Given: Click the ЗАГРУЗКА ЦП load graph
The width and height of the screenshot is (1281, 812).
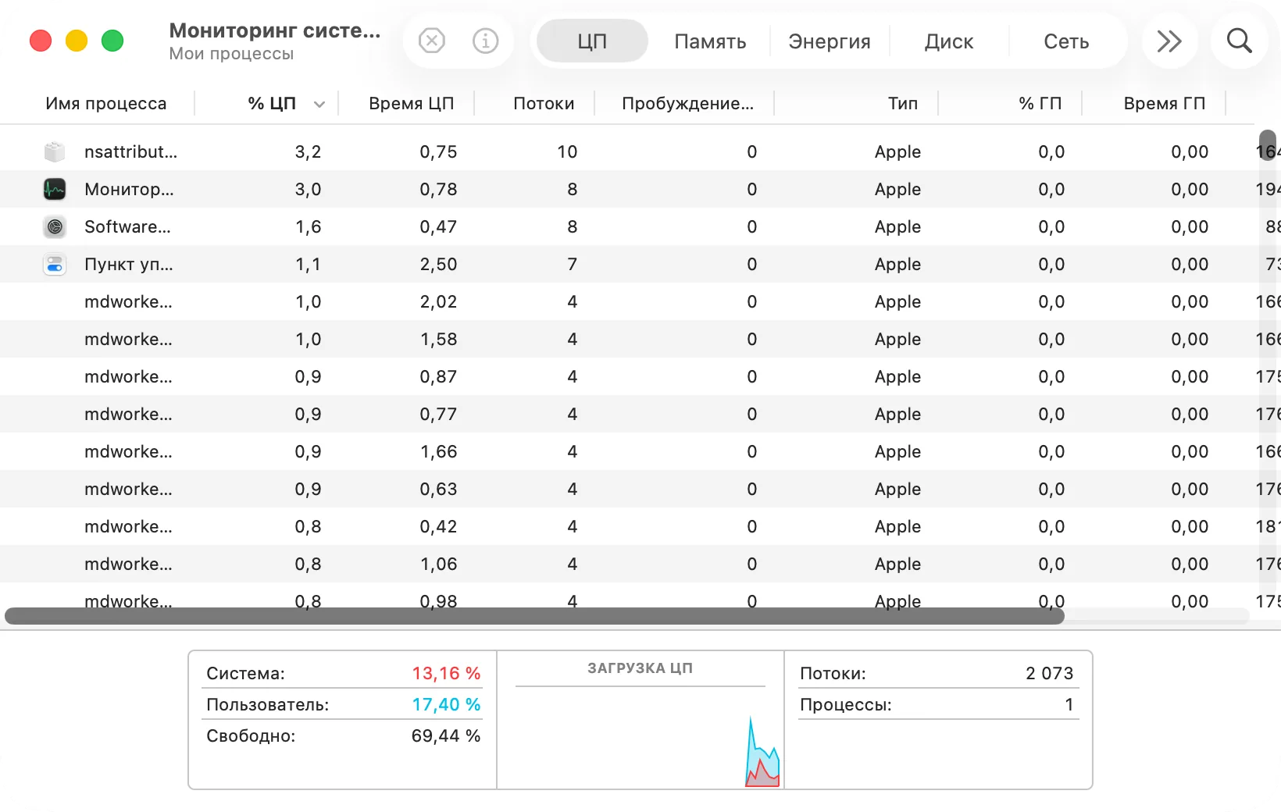Looking at the screenshot, I should click(640, 735).
